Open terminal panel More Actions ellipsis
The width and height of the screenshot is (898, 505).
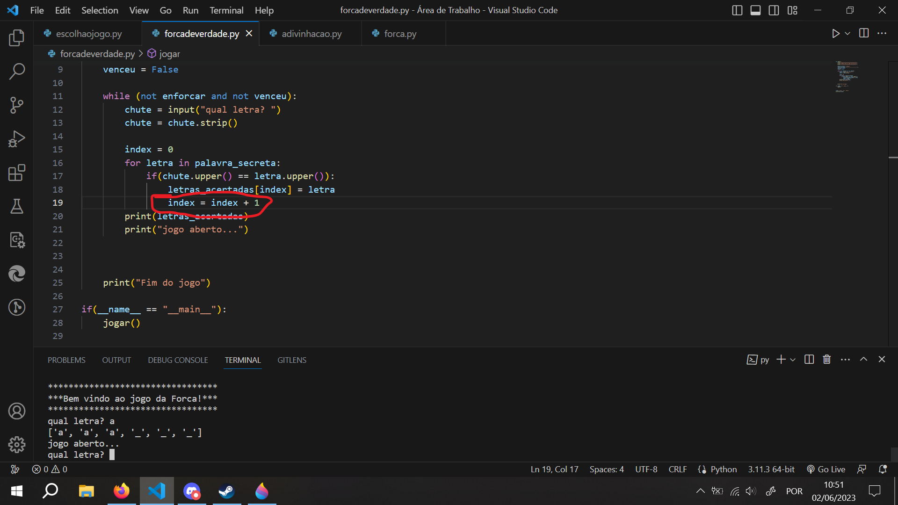click(845, 359)
